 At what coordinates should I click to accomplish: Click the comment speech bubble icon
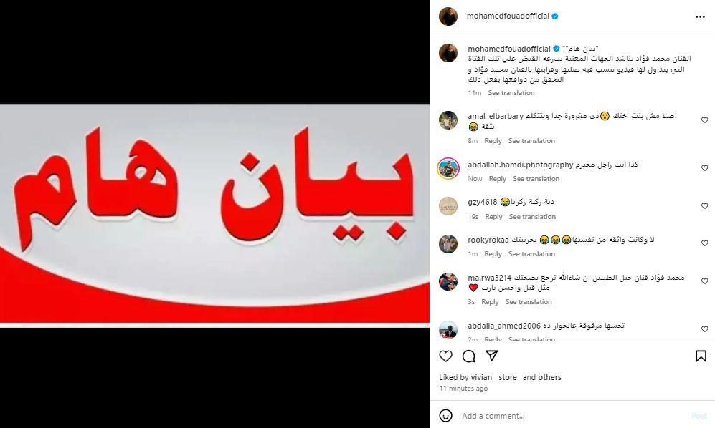469,356
